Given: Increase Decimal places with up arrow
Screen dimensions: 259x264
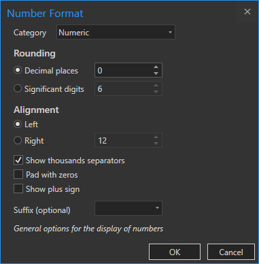Looking at the screenshot, I should click(156, 67).
